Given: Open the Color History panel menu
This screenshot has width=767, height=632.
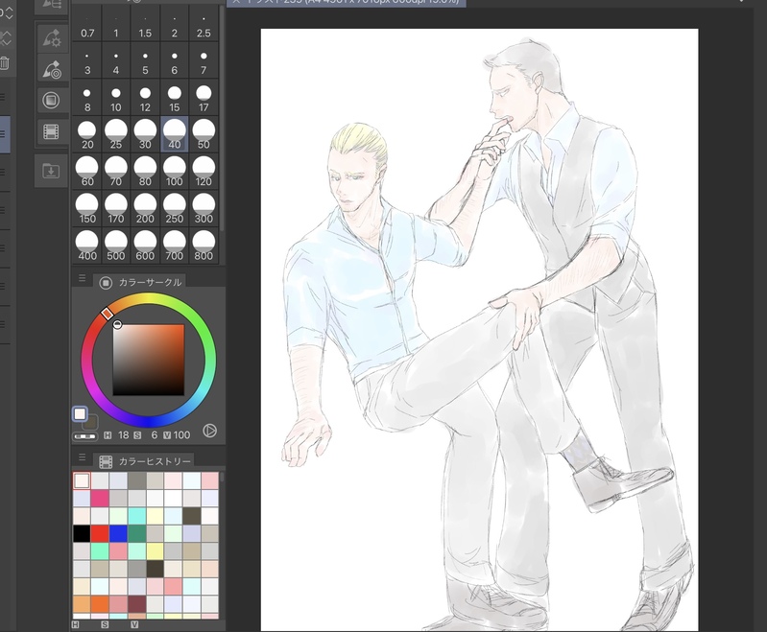Looking at the screenshot, I should coord(83,457).
